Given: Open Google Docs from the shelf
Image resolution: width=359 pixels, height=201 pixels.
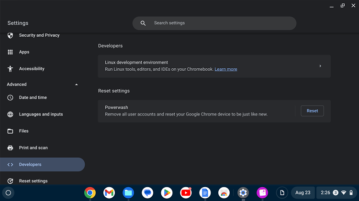Looking at the screenshot, I should coord(205,193).
